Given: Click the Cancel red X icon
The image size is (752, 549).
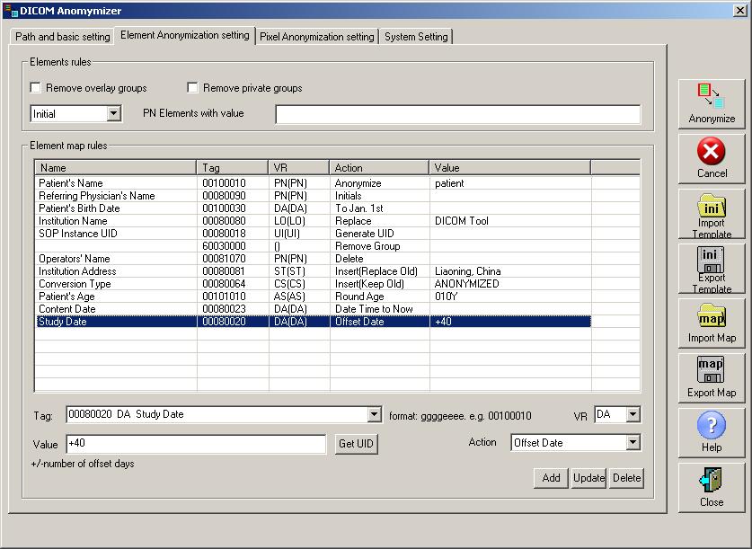Looking at the screenshot, I should pyautogui.click(x=711, y=158).
